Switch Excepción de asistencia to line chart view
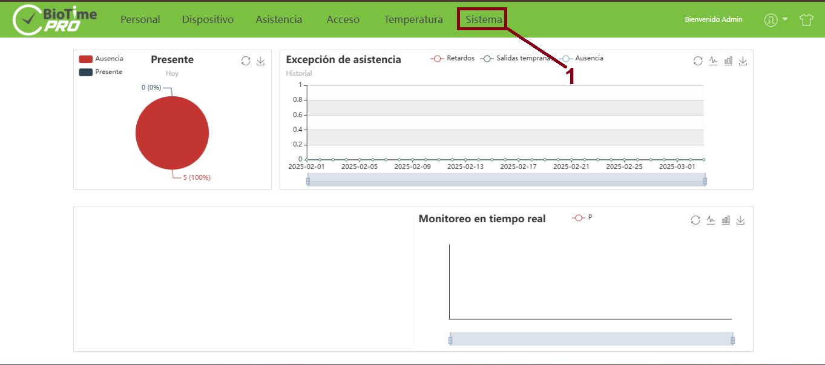This screenshot has height=365, width=825. point(713,60)
